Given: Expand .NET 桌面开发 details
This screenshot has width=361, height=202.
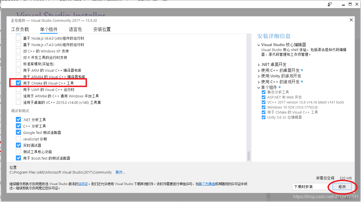Looking at the screenshot, I should pyautogui.click(x=259, y=65).
